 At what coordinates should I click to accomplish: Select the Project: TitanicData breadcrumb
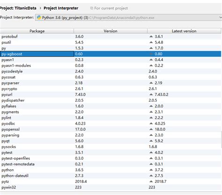(x=18, y=8)
